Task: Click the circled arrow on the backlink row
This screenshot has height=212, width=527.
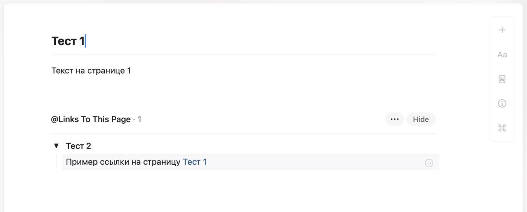Action: point(429,163)
